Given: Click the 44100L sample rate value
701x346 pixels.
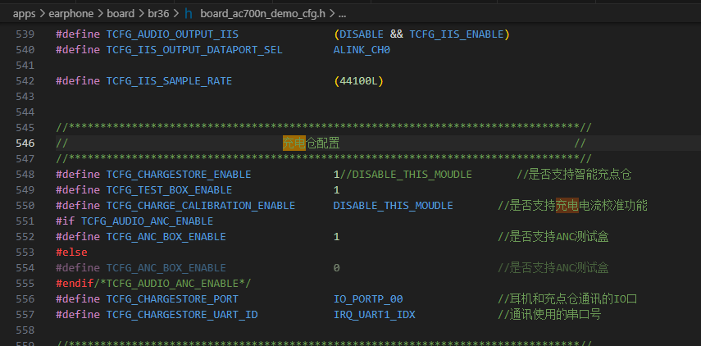Looking at the screenshot, I should tap(358, 81).
